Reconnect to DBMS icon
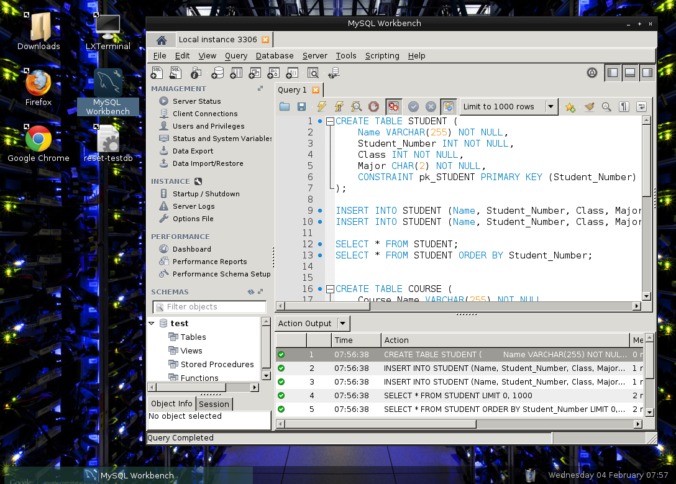The height and width of the screenshot is (484, 676). (334, 73)
